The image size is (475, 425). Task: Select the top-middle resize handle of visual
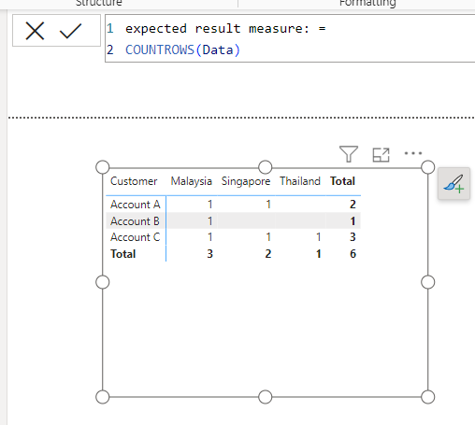click(266, 167)
